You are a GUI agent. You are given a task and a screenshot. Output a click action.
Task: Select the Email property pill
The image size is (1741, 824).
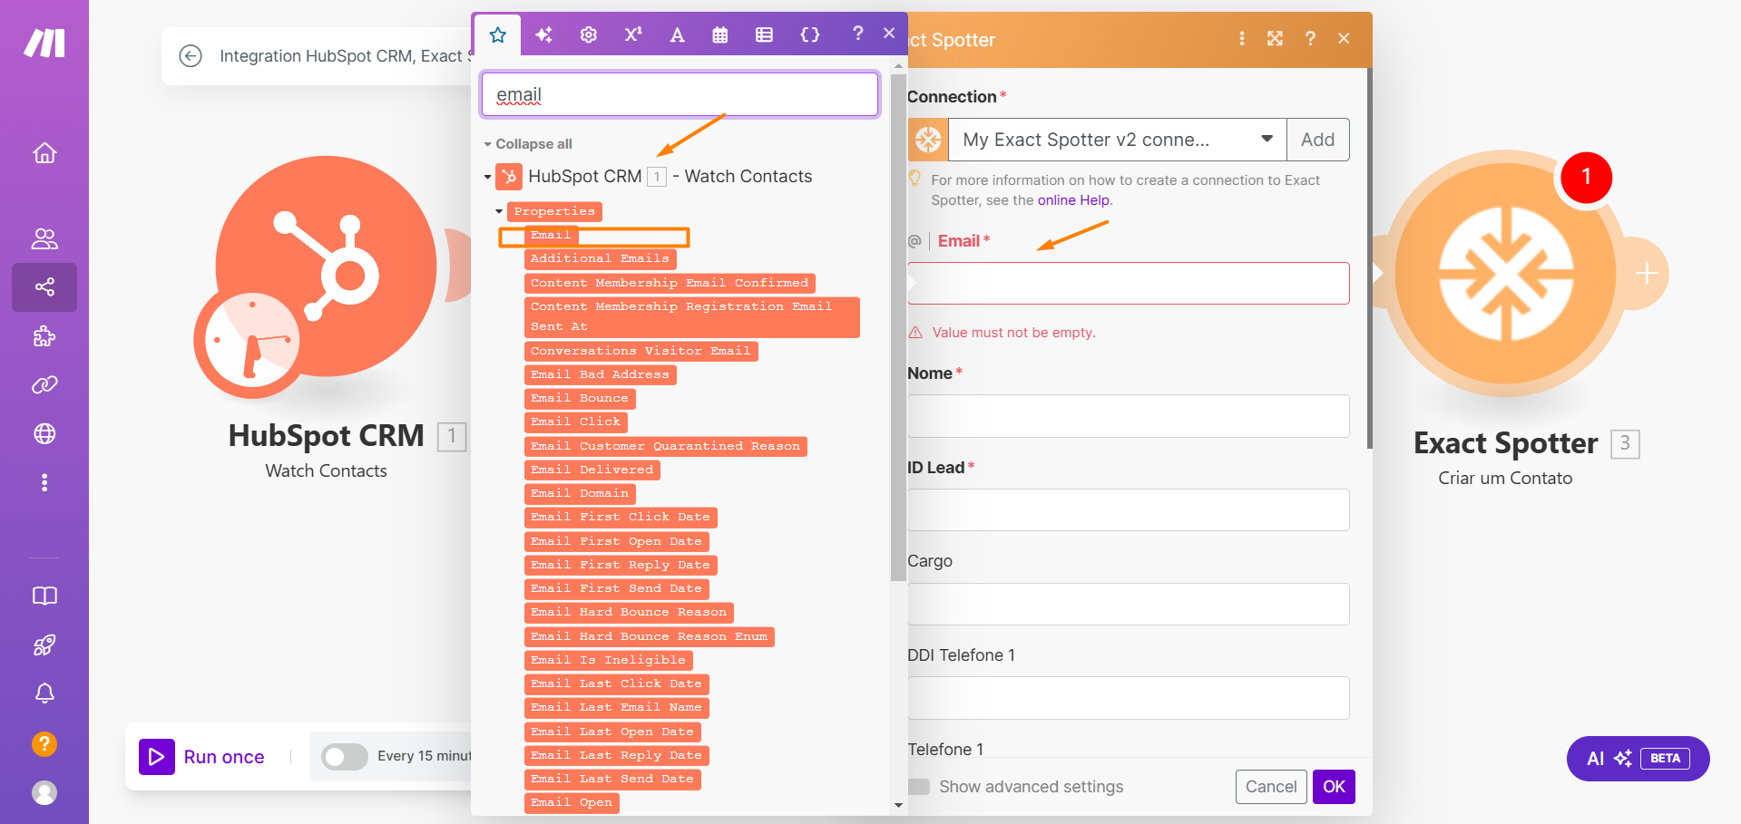coord(551,236)
